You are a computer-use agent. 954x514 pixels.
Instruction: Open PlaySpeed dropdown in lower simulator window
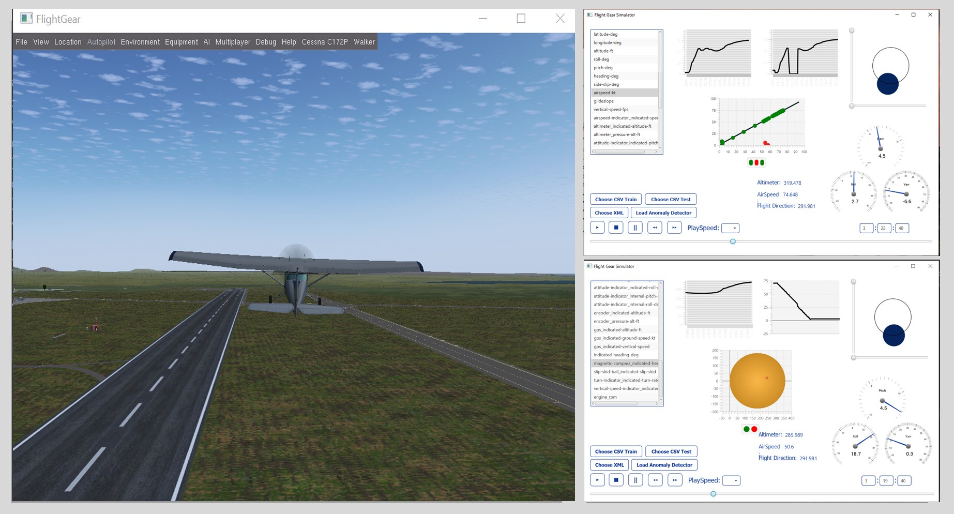click(x=731, y=480)
